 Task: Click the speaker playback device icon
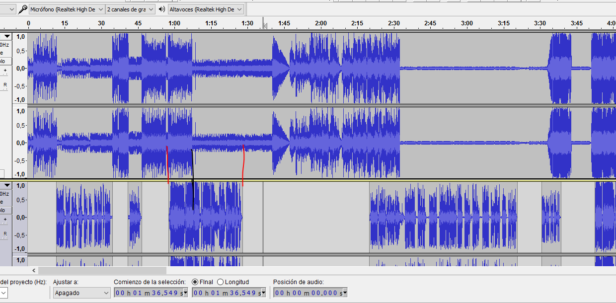click(162, 9)
